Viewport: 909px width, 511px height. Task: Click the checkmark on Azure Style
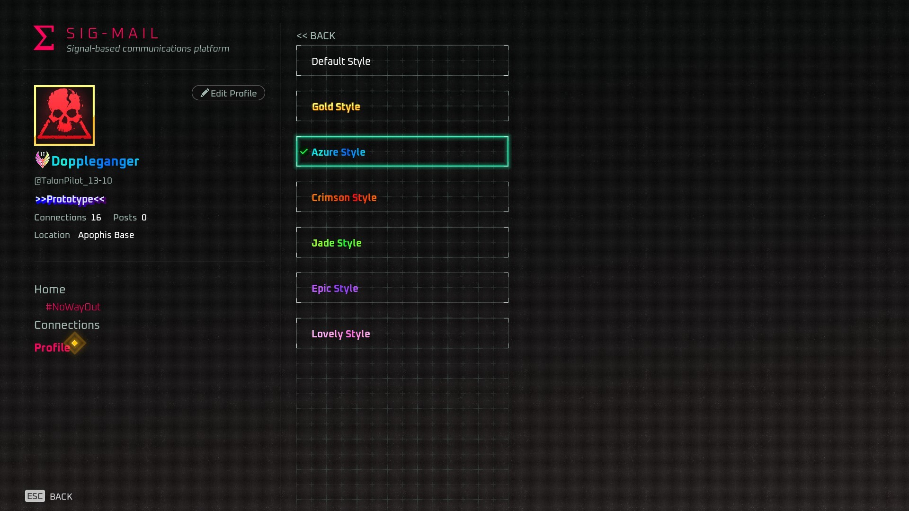303,152
